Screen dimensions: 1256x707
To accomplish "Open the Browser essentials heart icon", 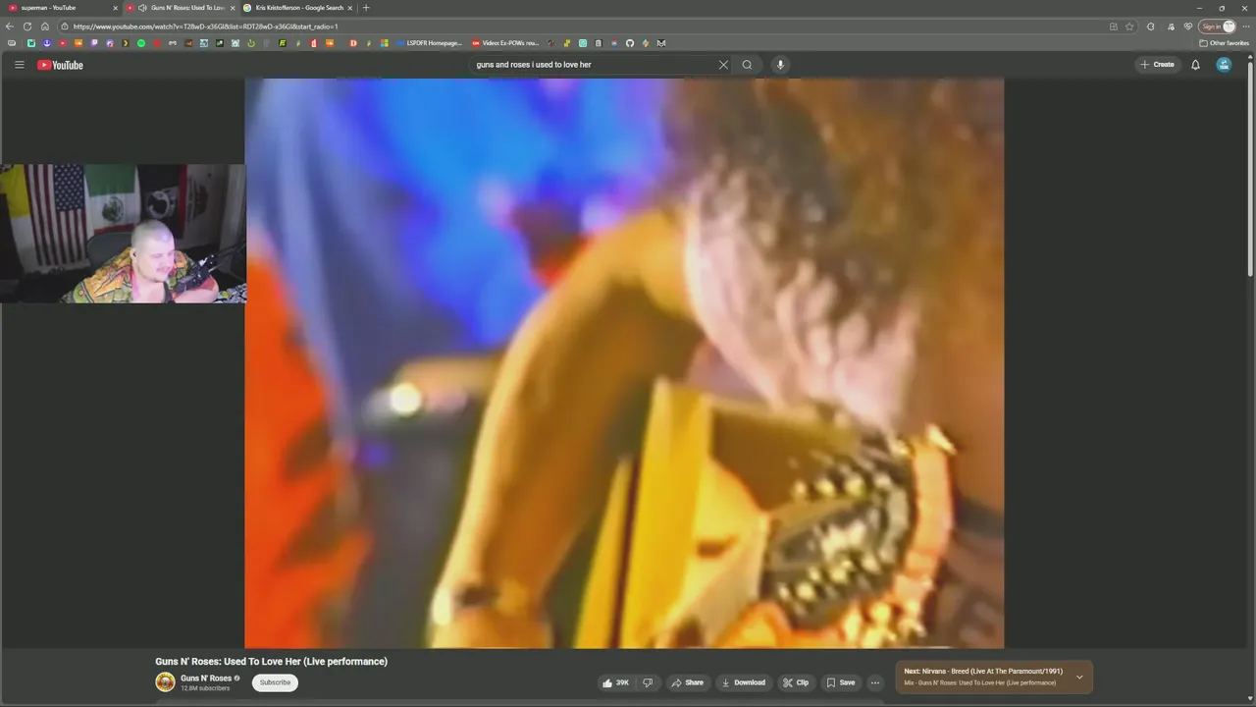I will point(1188,27).
